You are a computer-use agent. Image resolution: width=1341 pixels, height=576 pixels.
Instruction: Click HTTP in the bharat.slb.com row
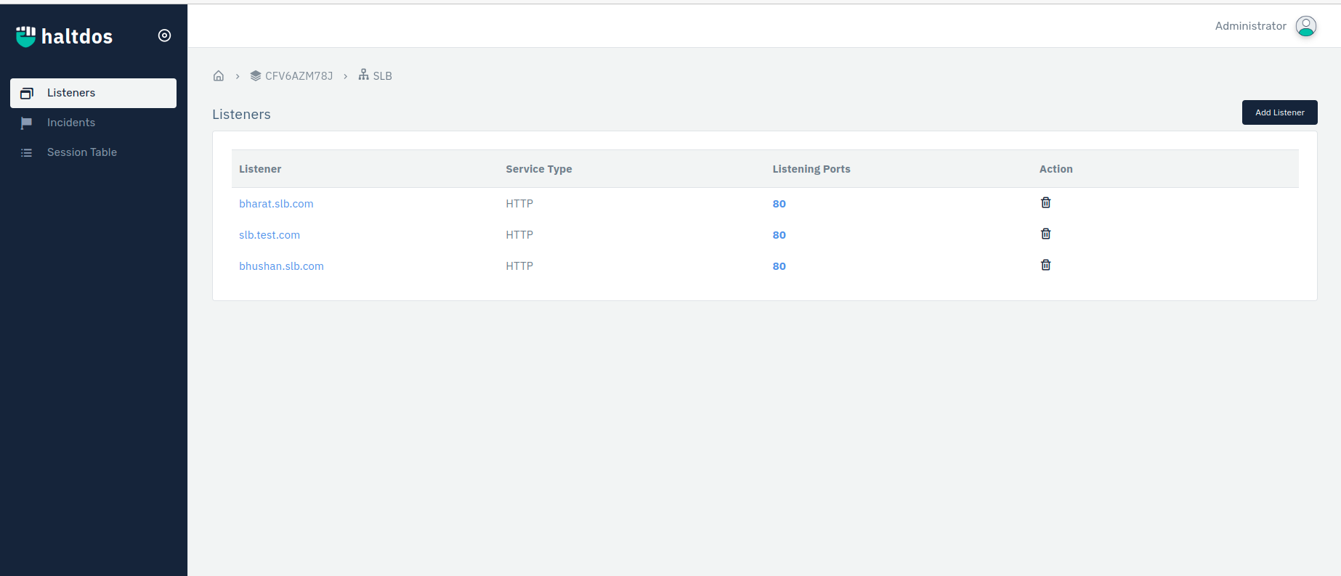pyautogui.click(x=519, y=204)
